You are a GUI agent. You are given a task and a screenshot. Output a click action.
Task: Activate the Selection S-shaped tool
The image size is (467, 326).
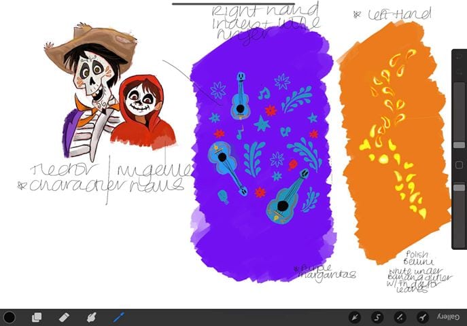point(377,317)
